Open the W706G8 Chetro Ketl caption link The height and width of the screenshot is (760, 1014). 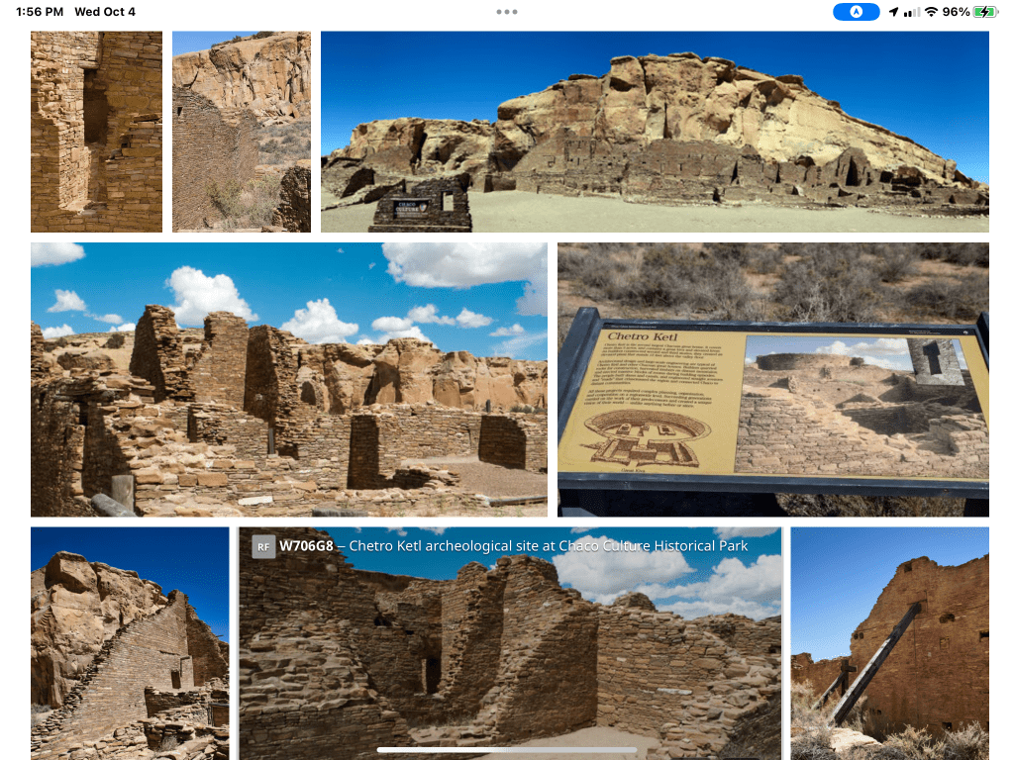coord(513,546)
